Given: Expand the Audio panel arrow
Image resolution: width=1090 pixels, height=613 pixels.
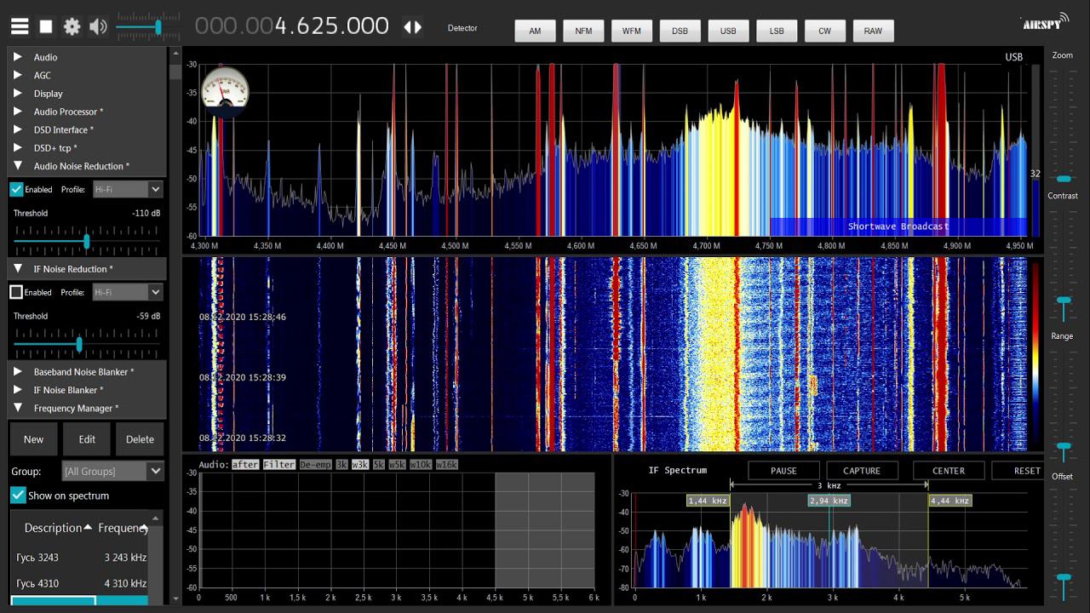Looking at the screenshot, I should [x=18, y=57].
